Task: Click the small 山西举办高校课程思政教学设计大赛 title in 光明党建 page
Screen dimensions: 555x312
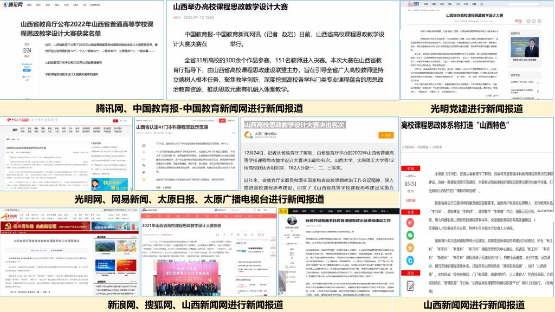Action: pos(474,16)
